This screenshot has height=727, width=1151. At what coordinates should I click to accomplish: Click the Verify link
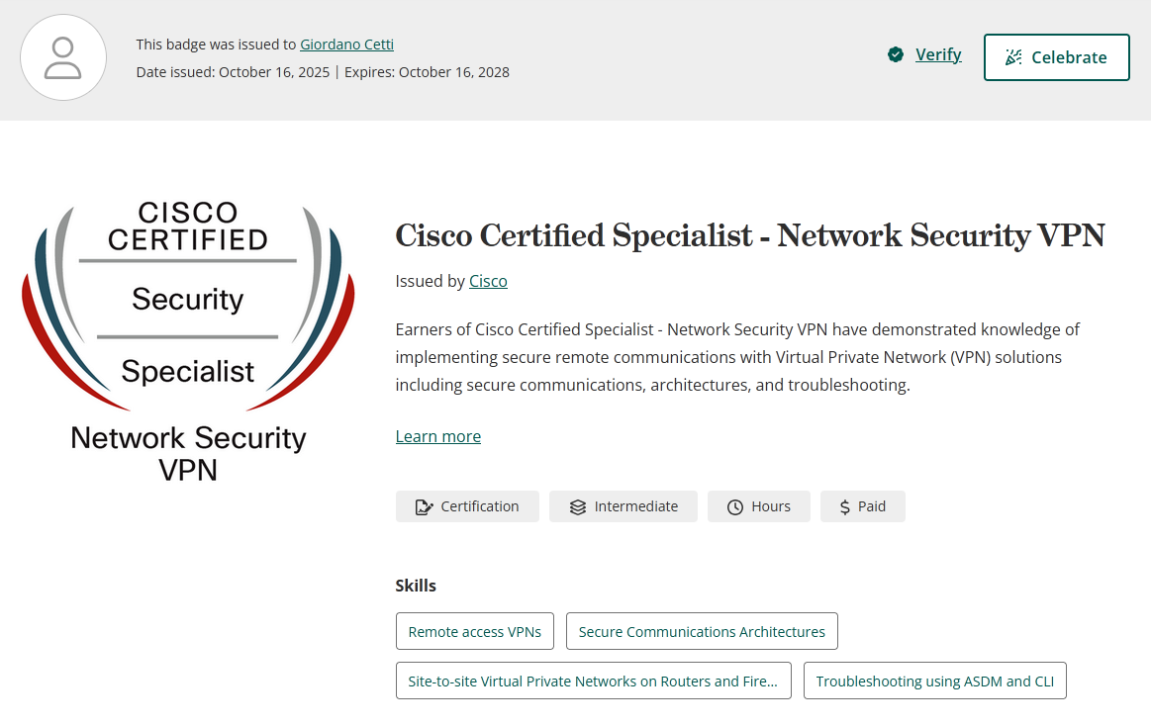[938, 54]
